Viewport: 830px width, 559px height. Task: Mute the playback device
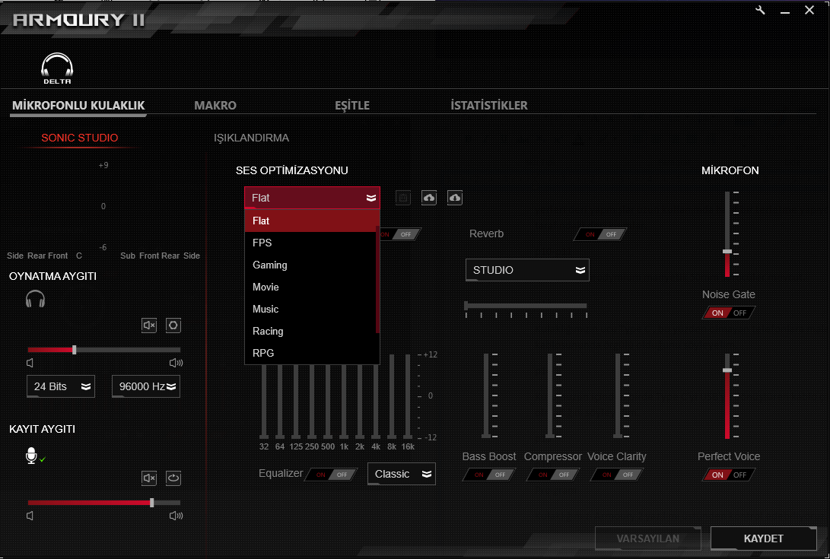(x=149, y=325)
